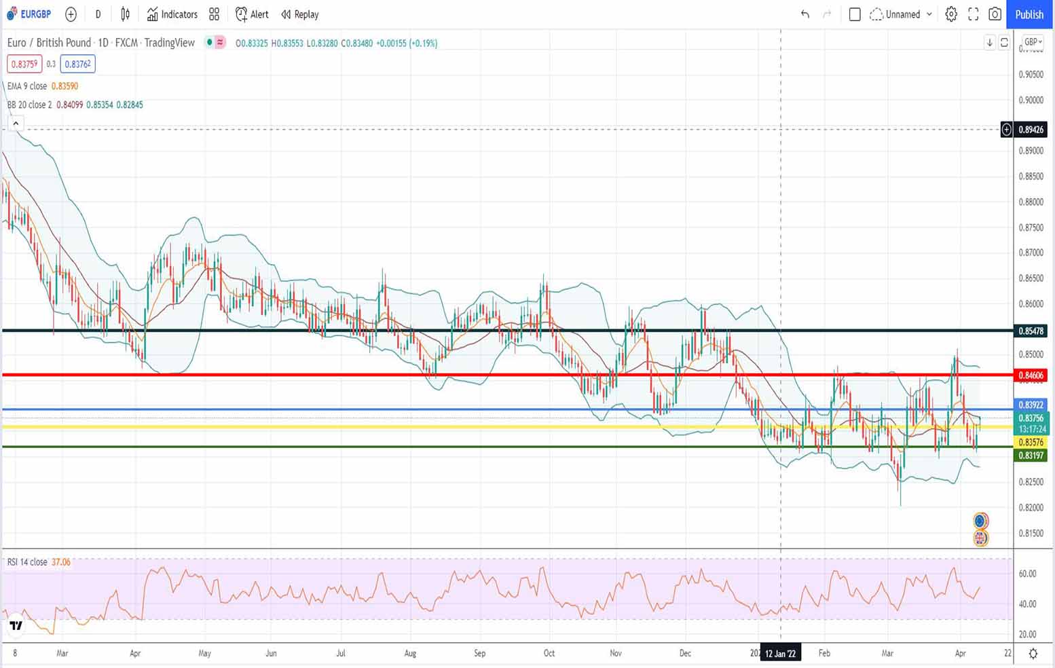
Task: Click the compare or add symbol plus icon
Action: (71, 14)
